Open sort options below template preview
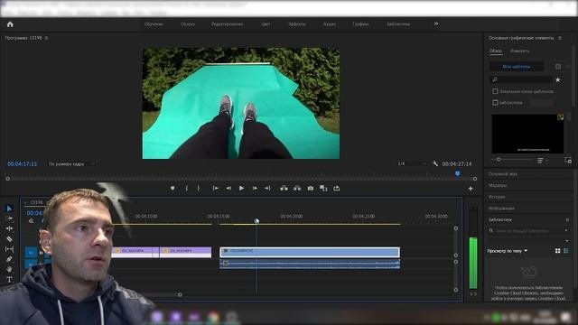The width and height of the screenshot is (578, 325). pos(542,161)
